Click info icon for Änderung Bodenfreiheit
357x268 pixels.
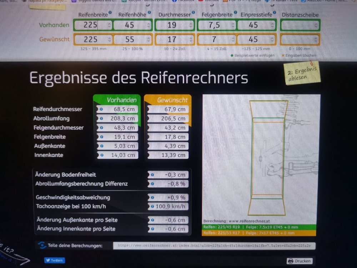(x=152, y=175)
